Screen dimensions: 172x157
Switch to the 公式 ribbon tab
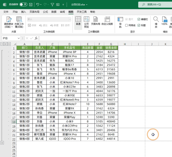pos(45,12)
